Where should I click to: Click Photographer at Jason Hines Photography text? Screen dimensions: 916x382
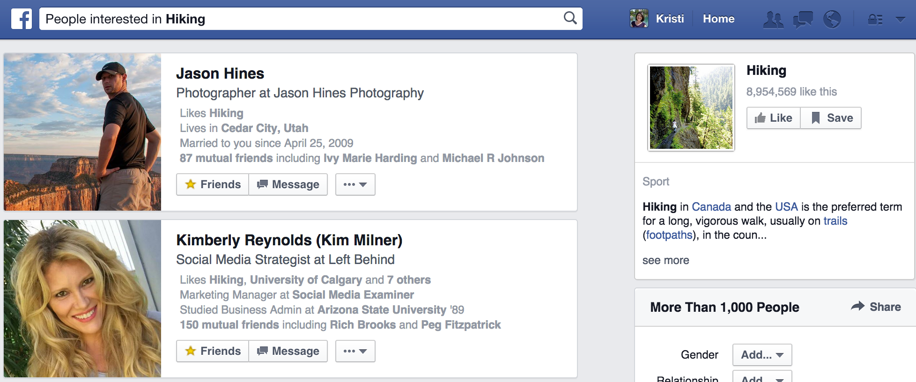pos(300,93)
